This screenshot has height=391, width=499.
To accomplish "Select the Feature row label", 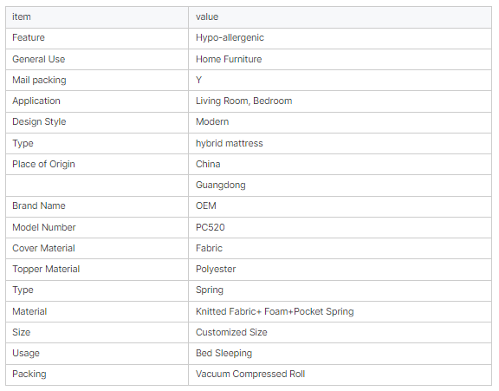I will point(29,37).
